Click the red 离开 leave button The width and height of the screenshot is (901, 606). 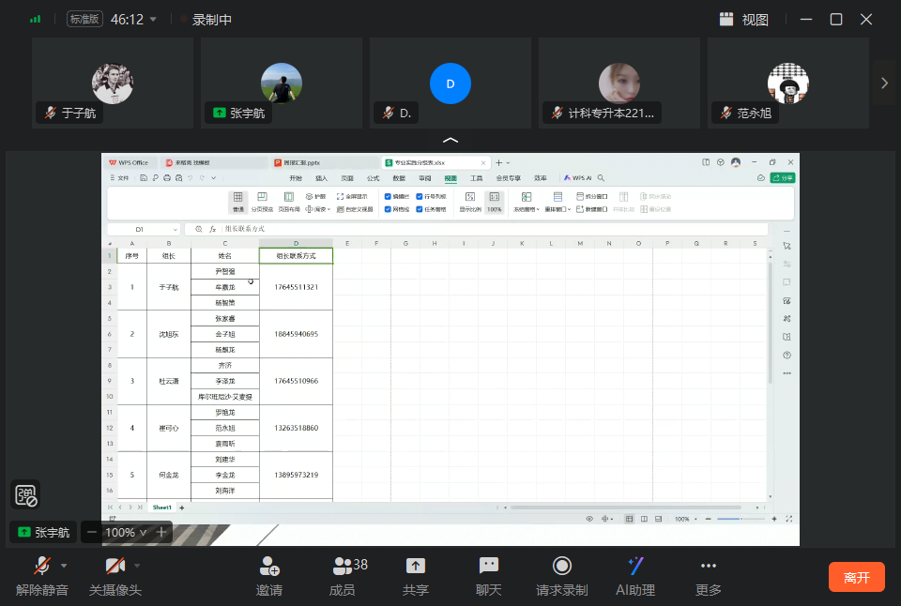click(x=856, y=577)
